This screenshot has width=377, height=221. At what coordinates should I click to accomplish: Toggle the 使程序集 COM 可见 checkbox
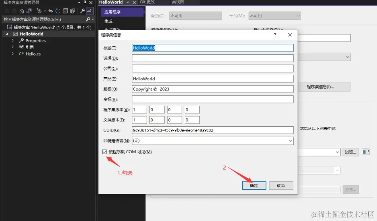pyautogui.click(x=104, y=152)
